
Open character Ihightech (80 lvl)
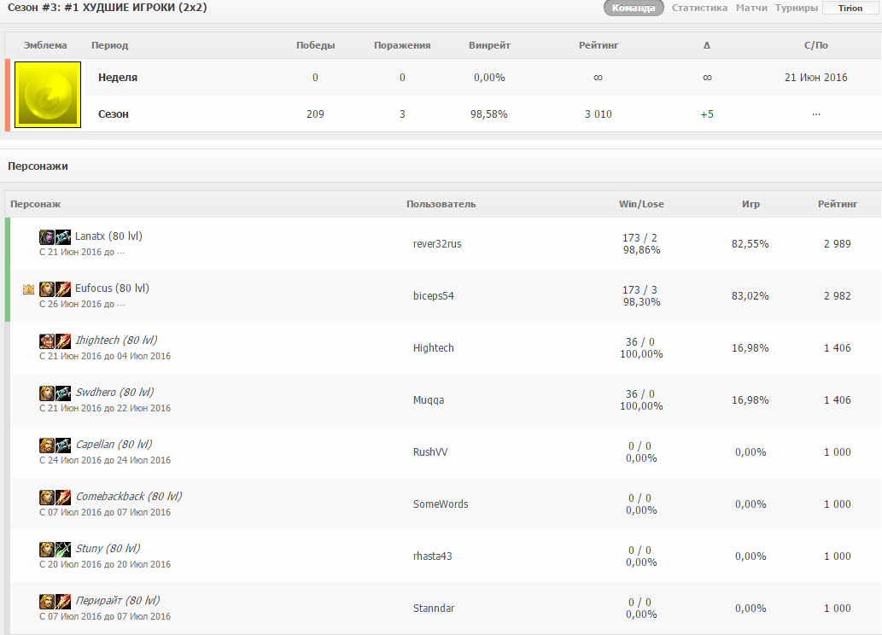coord(116,341)
